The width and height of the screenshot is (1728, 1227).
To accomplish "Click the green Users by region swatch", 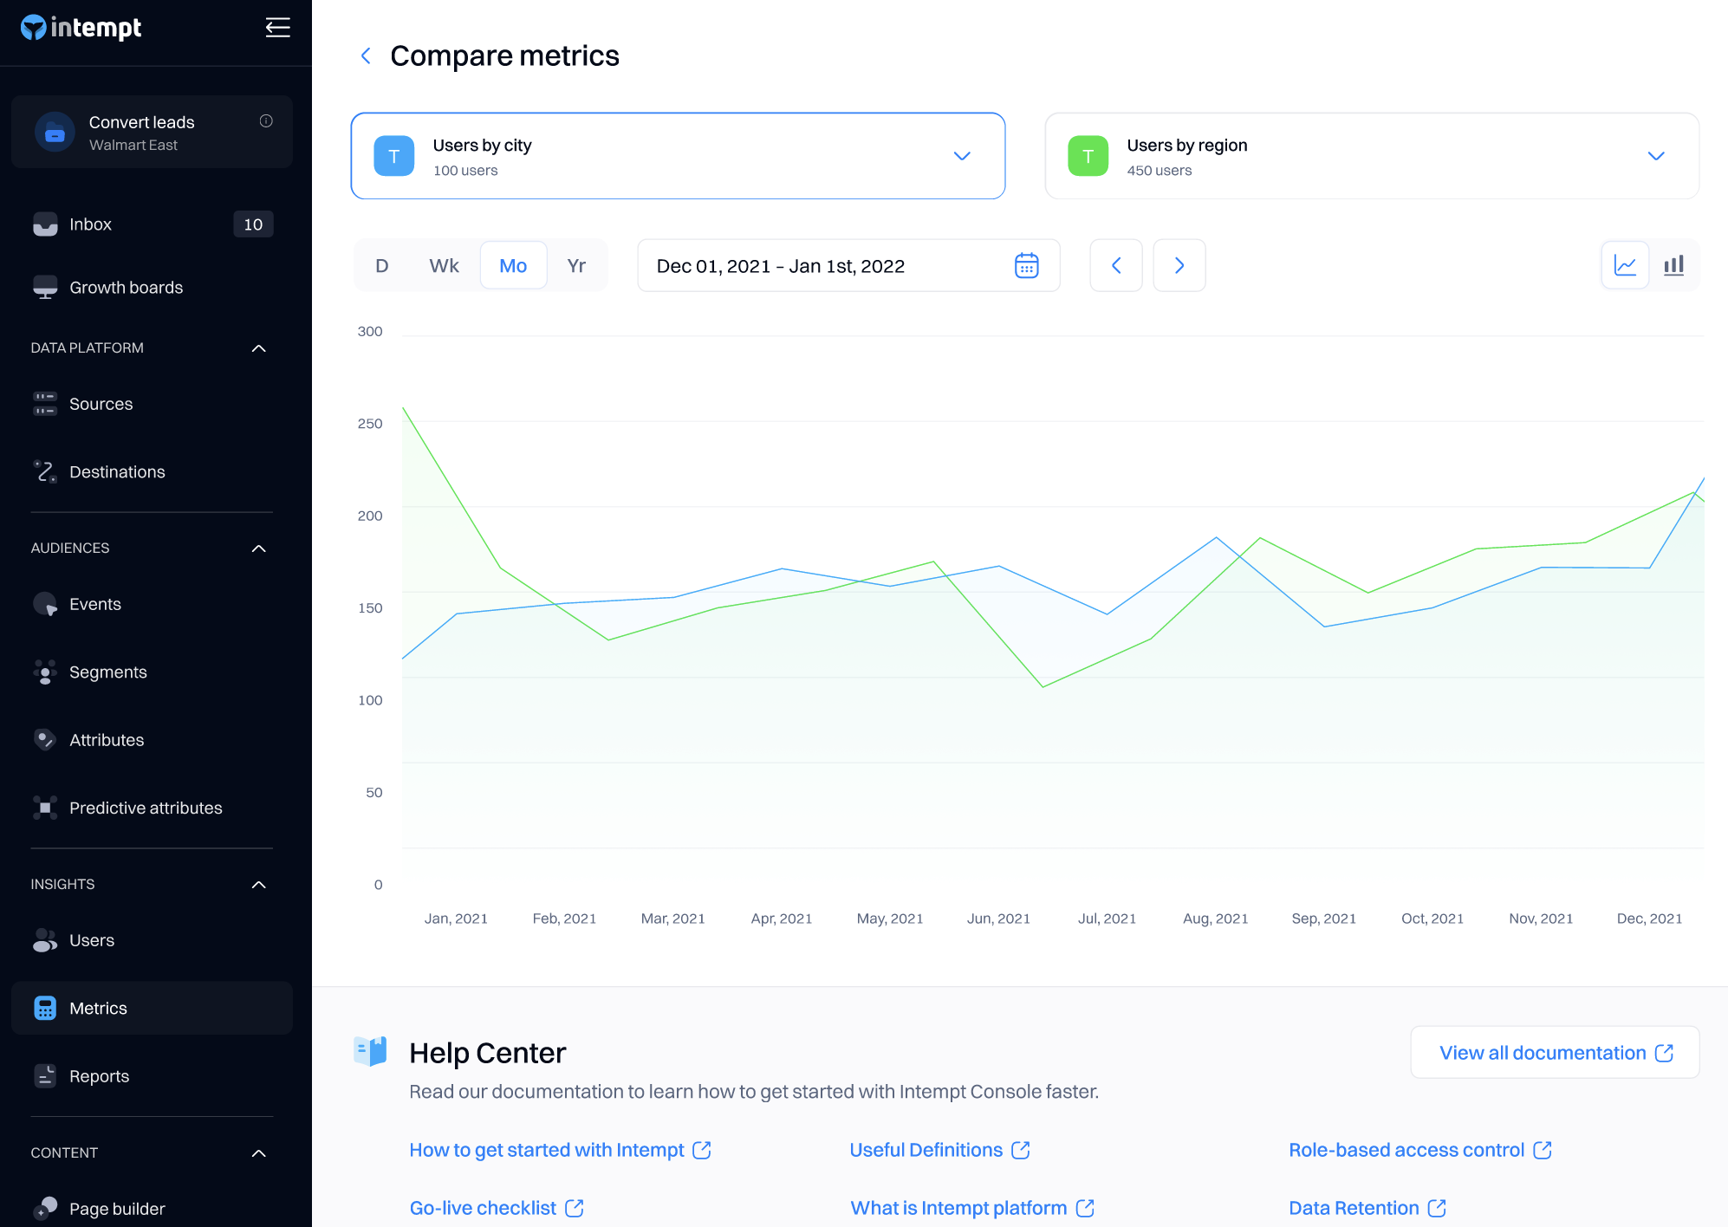I will (1088, 156).
